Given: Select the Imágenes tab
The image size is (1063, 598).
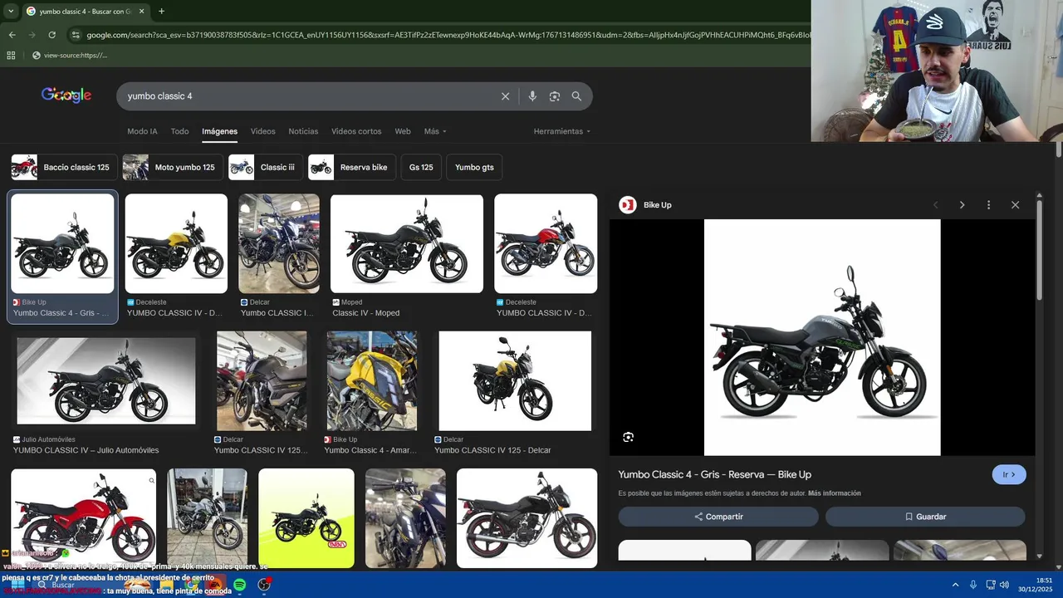Looking at the screenshot, I should (219, 131).
